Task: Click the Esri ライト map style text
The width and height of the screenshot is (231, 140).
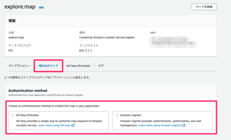Action: click(x=86, y=50)
